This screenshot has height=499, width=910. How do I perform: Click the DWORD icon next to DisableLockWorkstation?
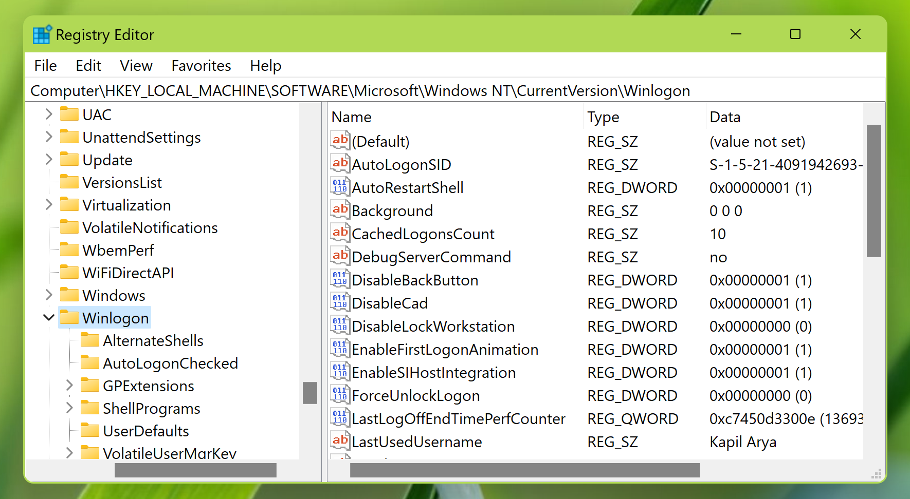(340, 325)
